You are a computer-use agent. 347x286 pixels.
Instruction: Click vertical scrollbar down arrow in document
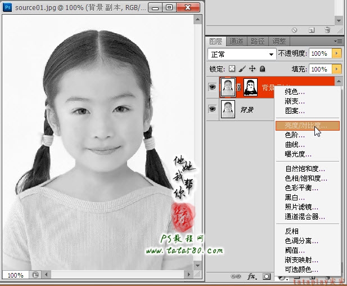click(x=197, y=265)
